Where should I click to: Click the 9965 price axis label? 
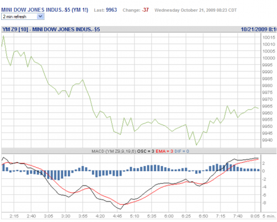click(x=268, y=106)
